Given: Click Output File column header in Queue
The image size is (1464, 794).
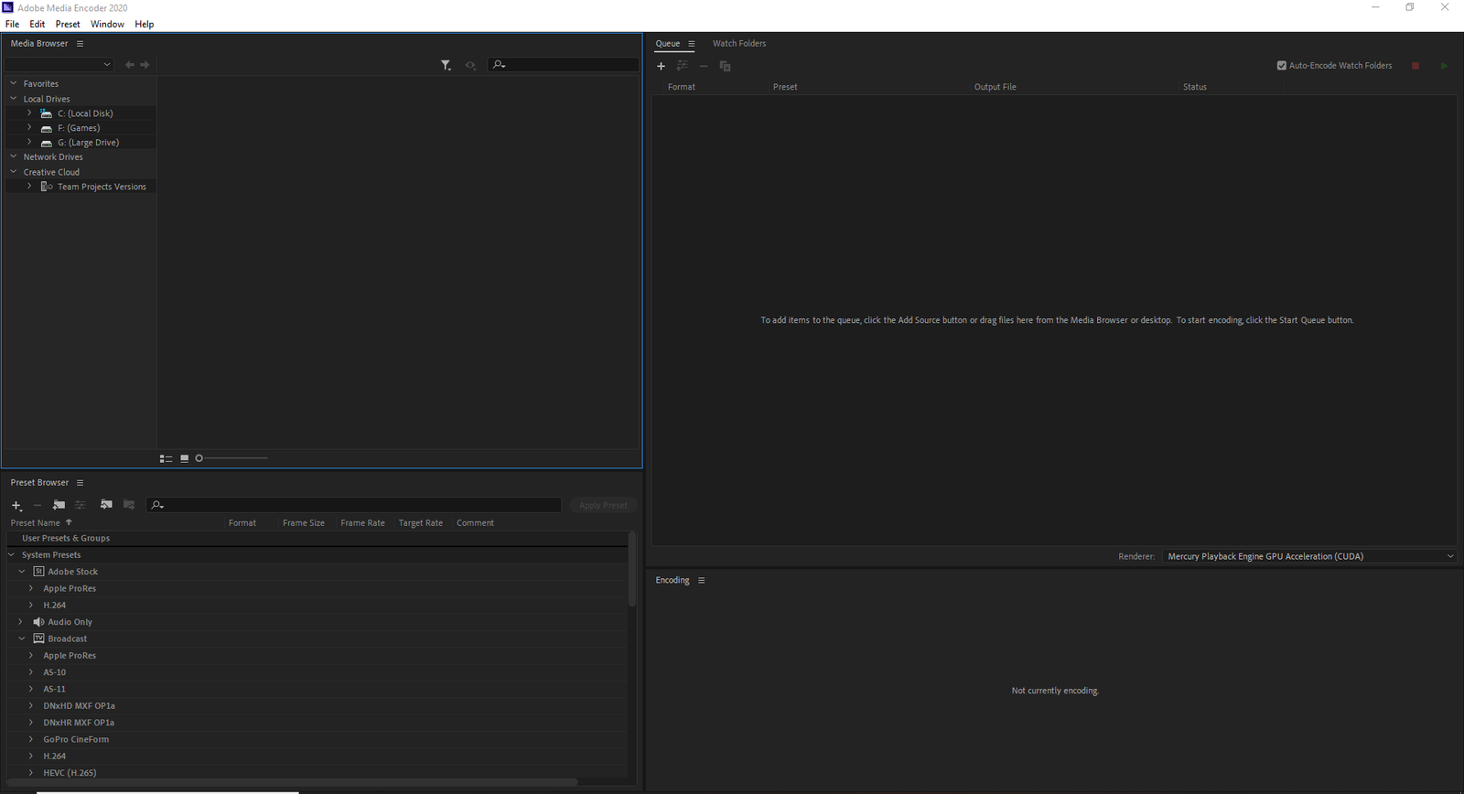Looking at the screenshot, I should [x=996, y=87].
